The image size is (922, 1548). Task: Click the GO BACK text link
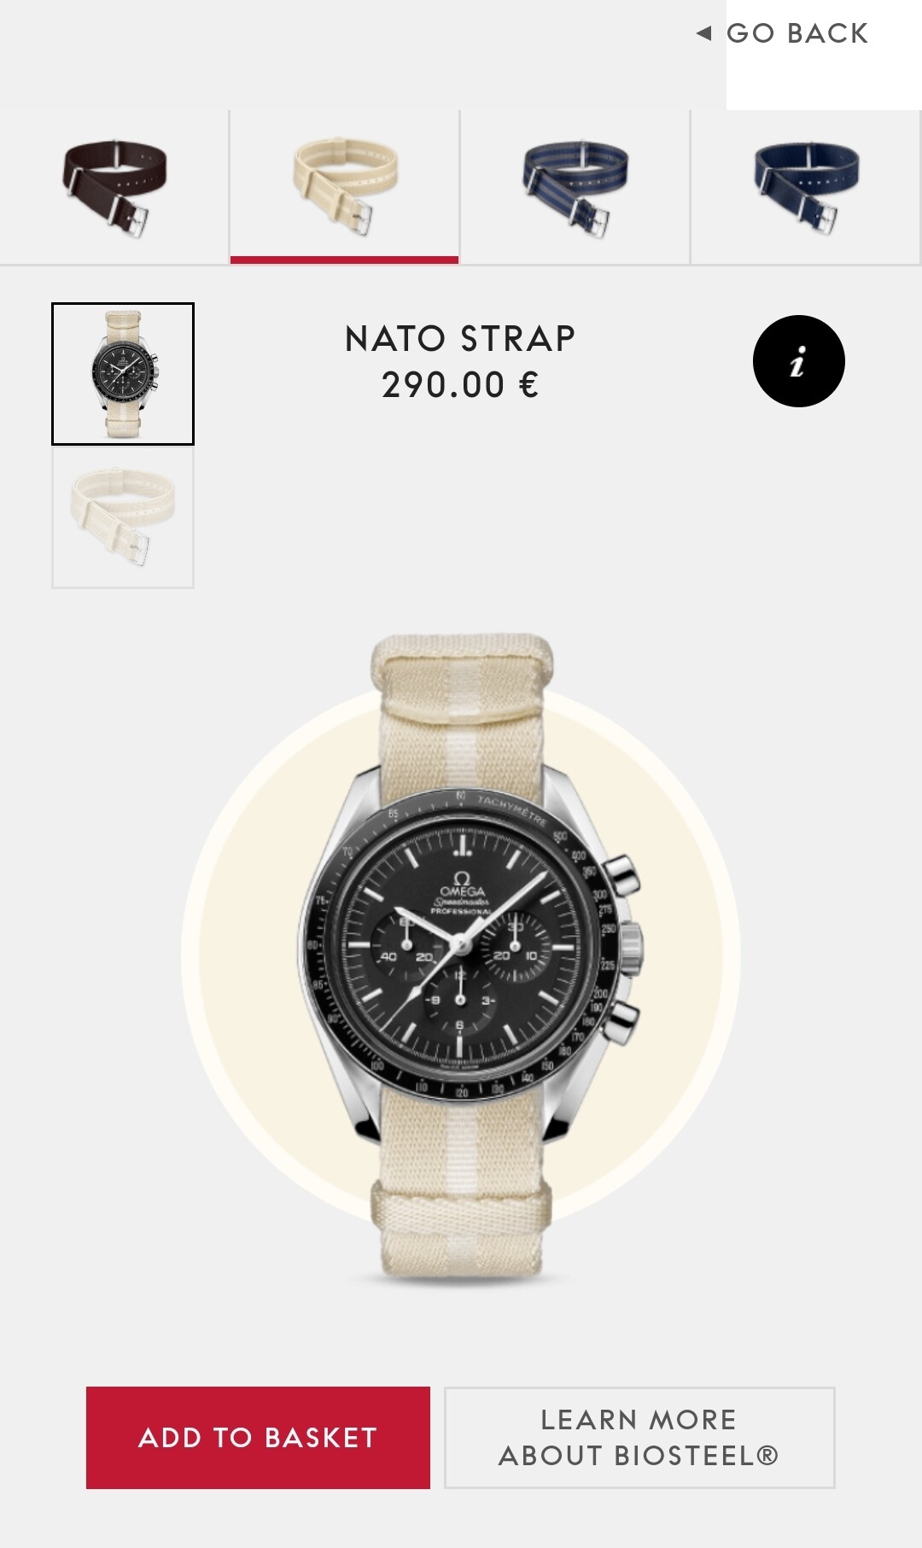pos(797,33)
